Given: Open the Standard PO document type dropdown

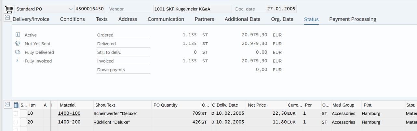Looking at the screenshot, I should click(x=71, y=9).
